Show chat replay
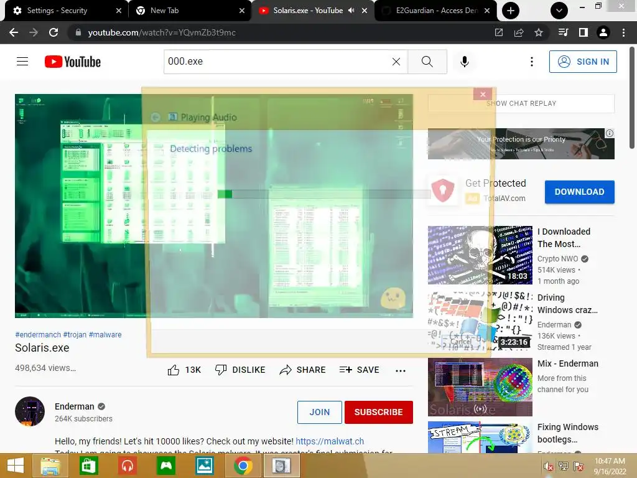The width and height of the screenshot is (637, 478). point(521,103)
